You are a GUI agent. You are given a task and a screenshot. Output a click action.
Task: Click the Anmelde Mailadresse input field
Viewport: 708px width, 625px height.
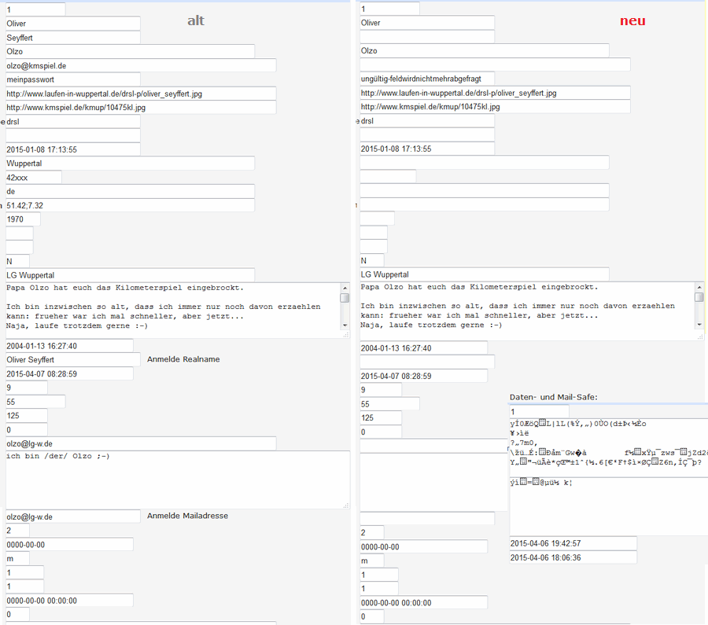(72, 517)
